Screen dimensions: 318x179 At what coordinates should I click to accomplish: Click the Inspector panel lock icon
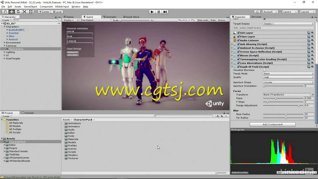click(x=312, y=17)
